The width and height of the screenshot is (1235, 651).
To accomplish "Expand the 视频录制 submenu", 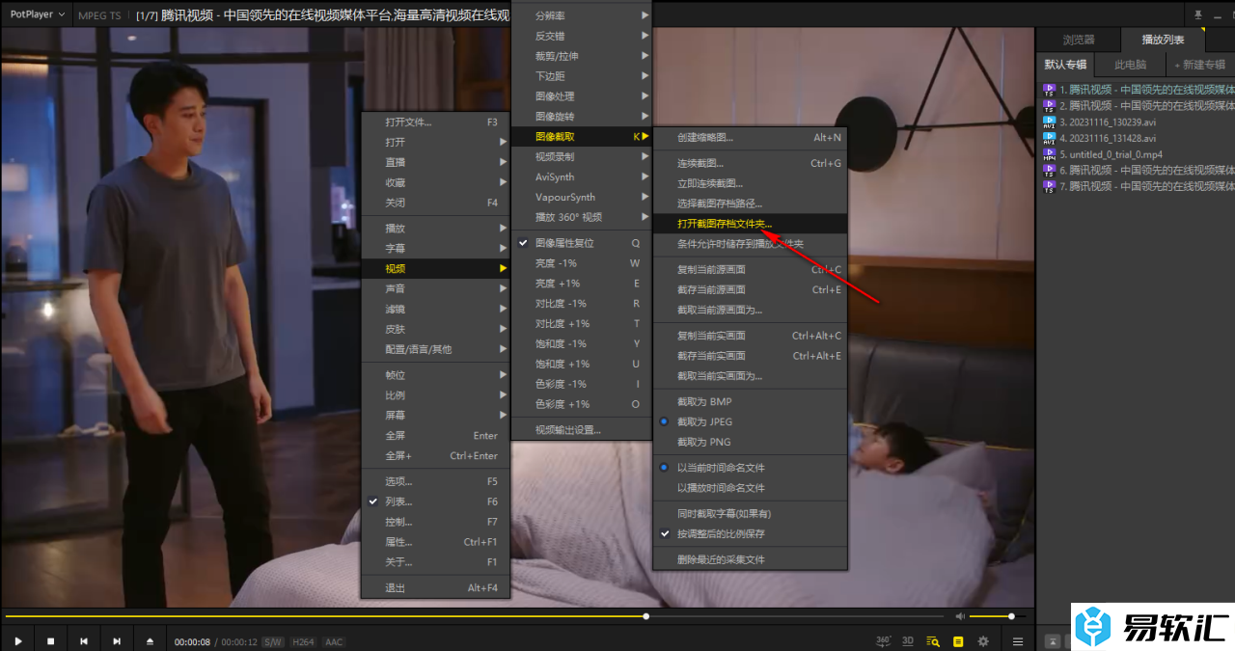I will tap(582, 156).
